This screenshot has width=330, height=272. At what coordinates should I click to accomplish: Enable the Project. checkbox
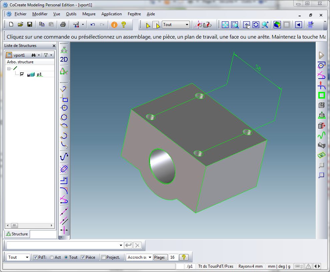click(103, 257)
